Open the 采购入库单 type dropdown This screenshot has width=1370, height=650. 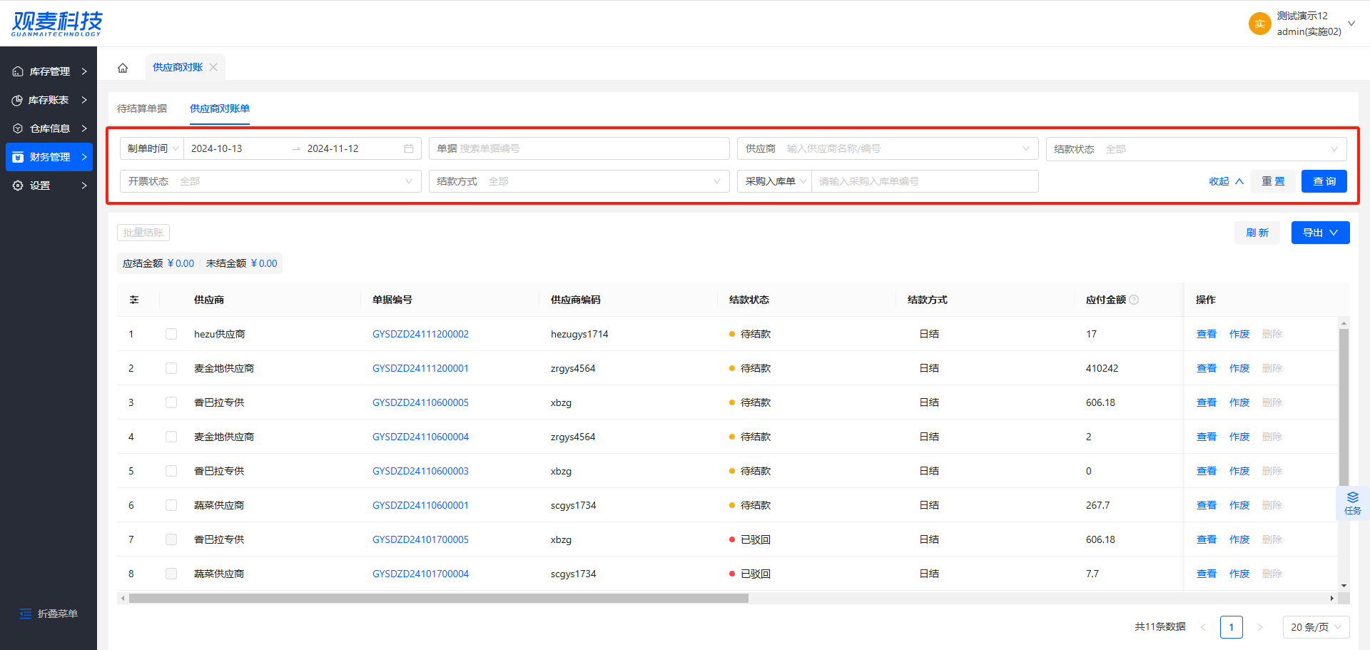tap(775, 181)
